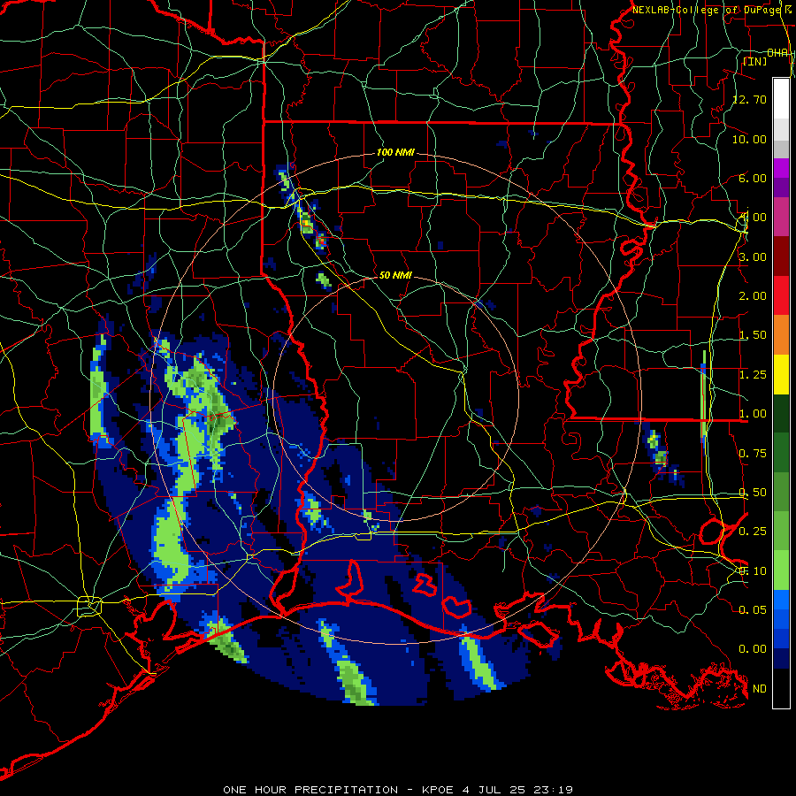Click the 2.00 legend value
The image size is (796, 796).
point(753,296)
